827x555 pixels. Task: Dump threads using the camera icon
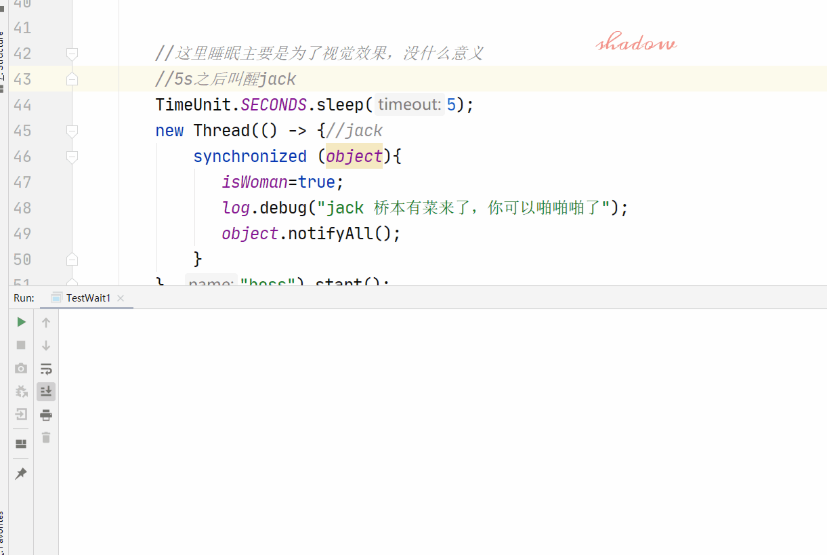[21, 368]
